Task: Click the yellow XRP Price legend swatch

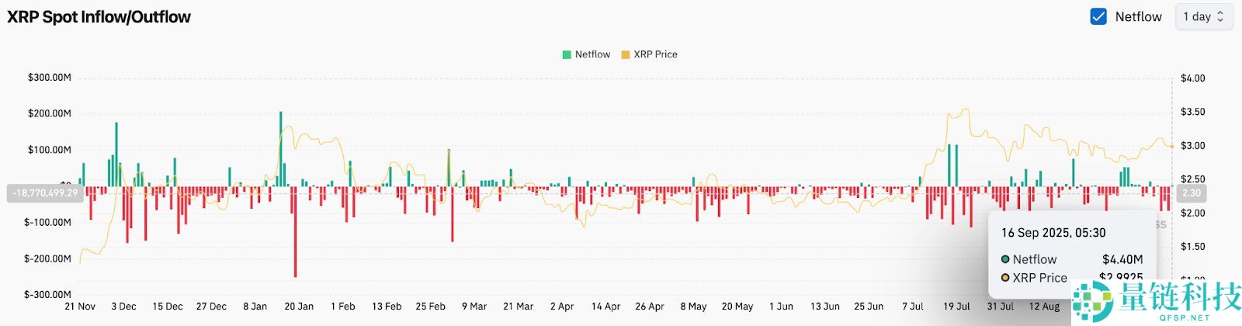Action: click(626, 54)
